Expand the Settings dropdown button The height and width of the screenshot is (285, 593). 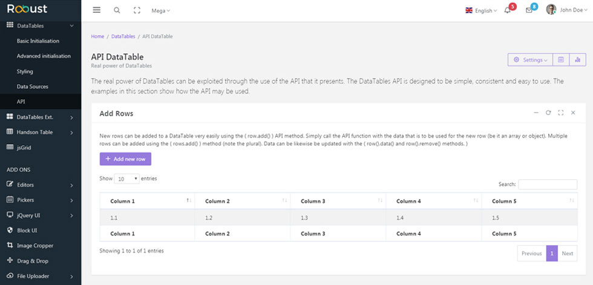click(x=530, y=60)
